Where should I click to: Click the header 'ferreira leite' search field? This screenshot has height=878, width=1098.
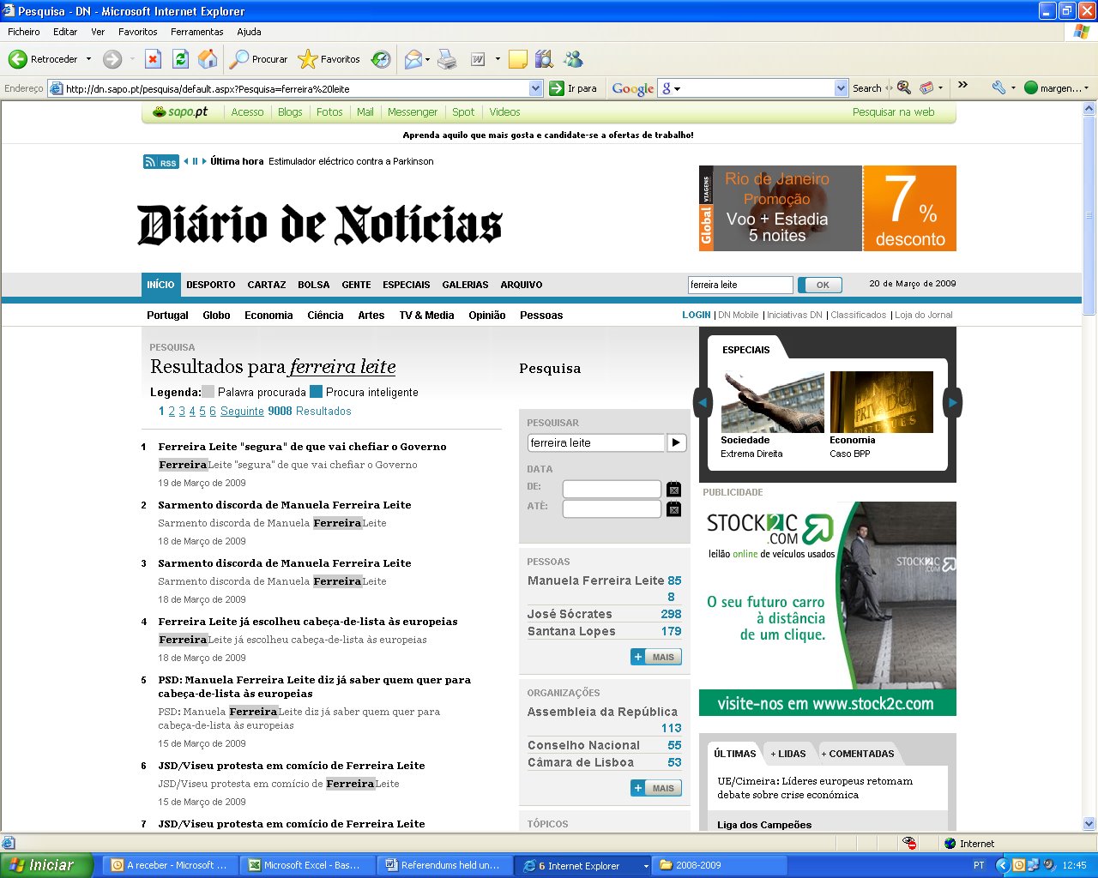click(x=740, y=285)
